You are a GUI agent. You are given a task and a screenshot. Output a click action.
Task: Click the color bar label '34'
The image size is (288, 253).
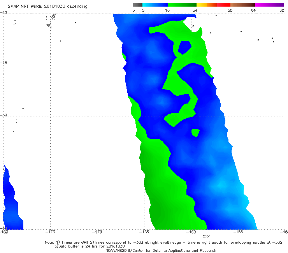pyautogui.click(x=195, y=10)
